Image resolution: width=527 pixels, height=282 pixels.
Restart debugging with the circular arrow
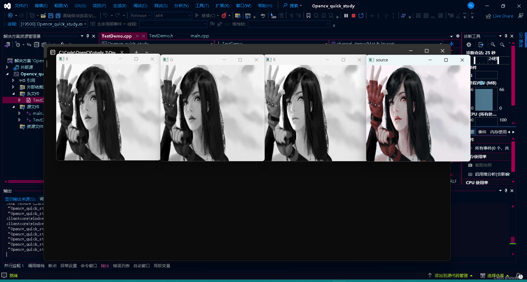361,16
